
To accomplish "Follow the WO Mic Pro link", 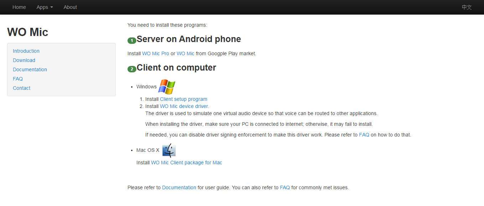I will (x=156, y=53).
